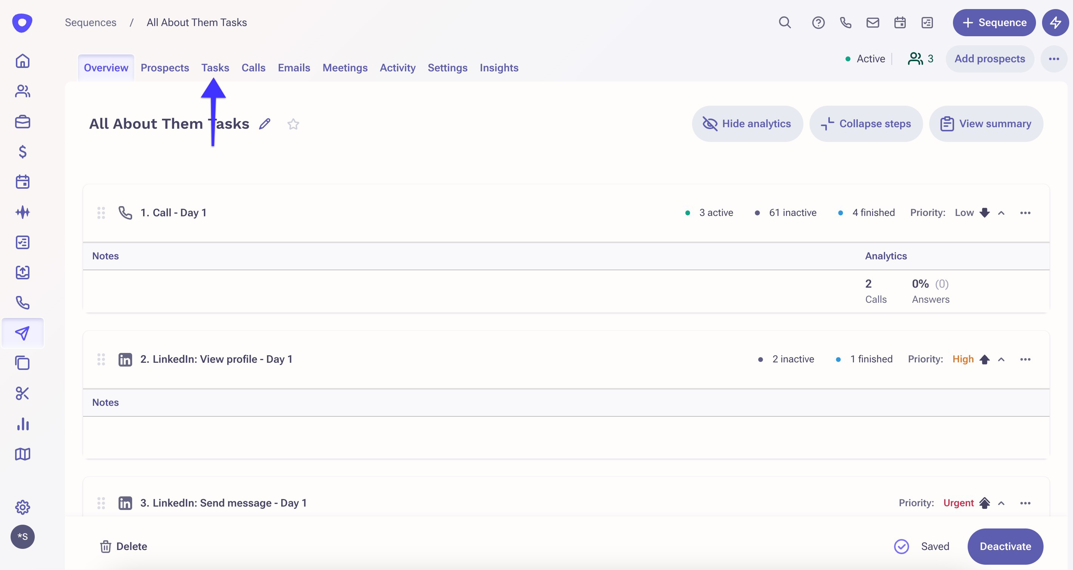Screen dimensions: 1073x570
Task: Click the Deactivate button
Action: click(x=1005, y=546)
